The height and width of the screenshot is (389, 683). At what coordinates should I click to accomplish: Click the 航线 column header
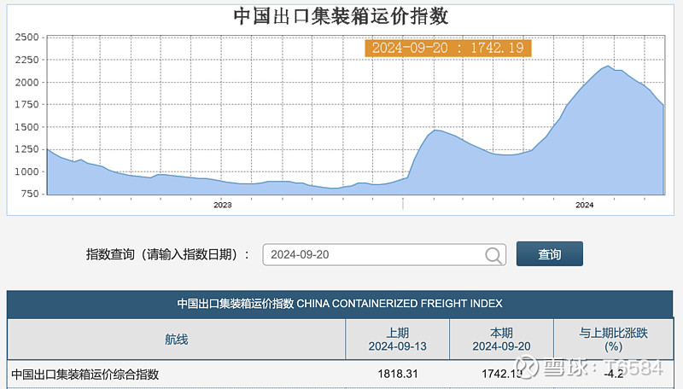177,340
